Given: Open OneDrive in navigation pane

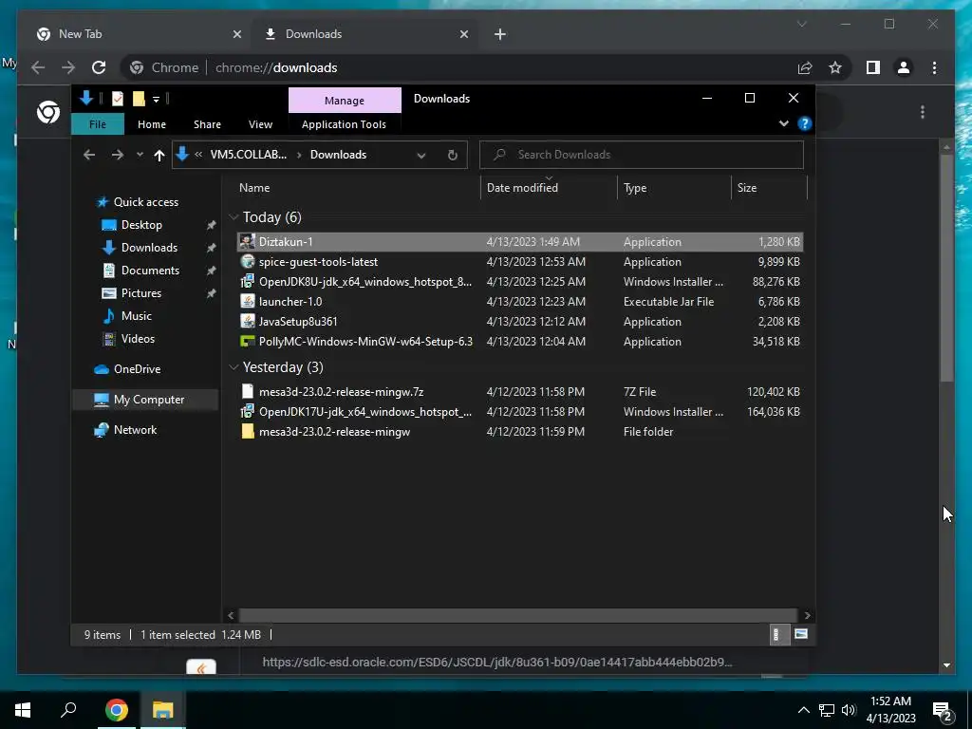Looking at the screenshot, I should [137, 369].
